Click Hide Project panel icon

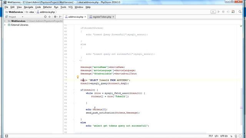point(60,17)
